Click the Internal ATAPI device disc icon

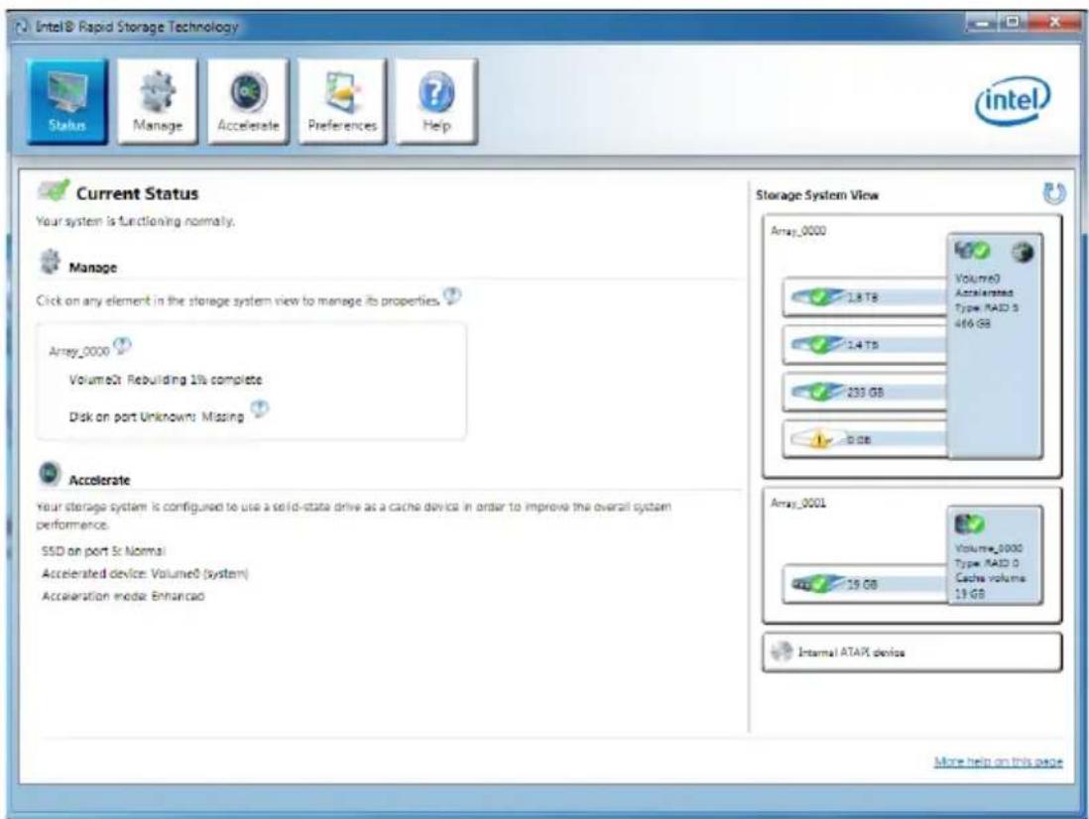(782, 651)
